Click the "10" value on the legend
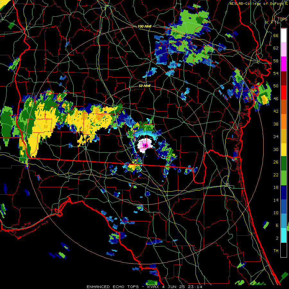The image size is (289, 289). (x=276, y=213)
